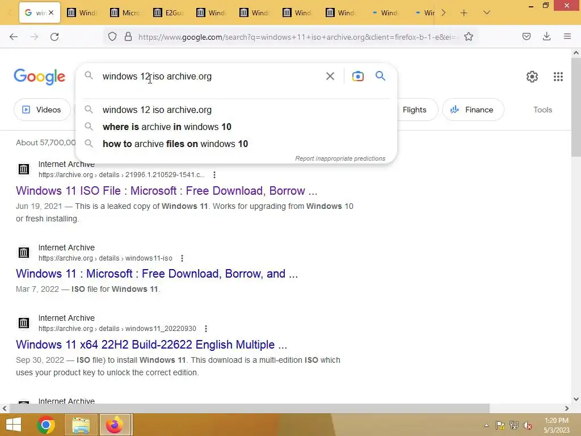Click the Firefox taskbar button
Screen dimensions: 581x436
click(x=115, y=425)
